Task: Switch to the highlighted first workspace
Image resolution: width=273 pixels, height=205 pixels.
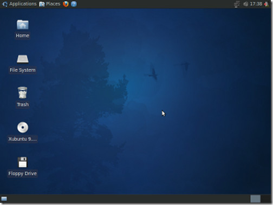Action: click(255, 199)
